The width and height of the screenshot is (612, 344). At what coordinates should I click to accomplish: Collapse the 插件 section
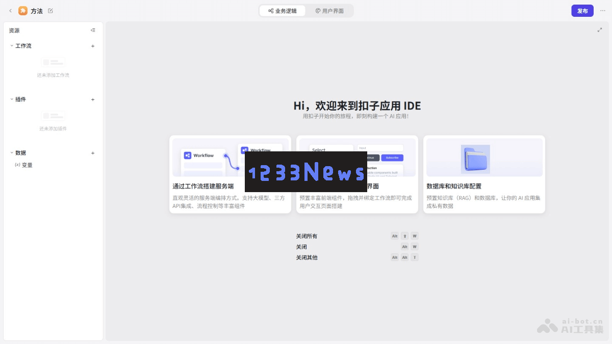[12, 99]
